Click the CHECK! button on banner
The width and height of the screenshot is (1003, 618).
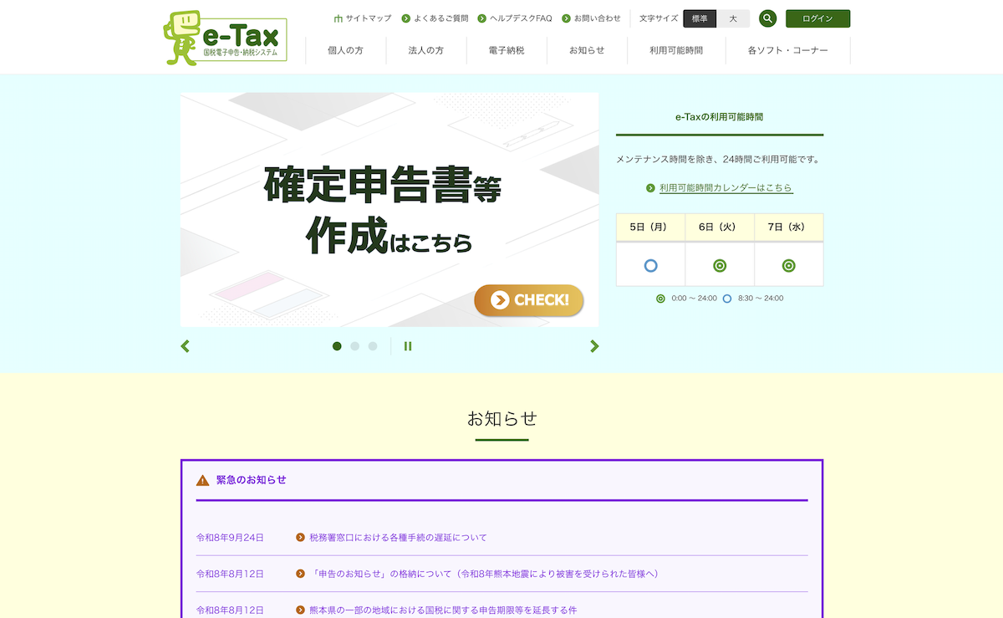tap(529, 300)
